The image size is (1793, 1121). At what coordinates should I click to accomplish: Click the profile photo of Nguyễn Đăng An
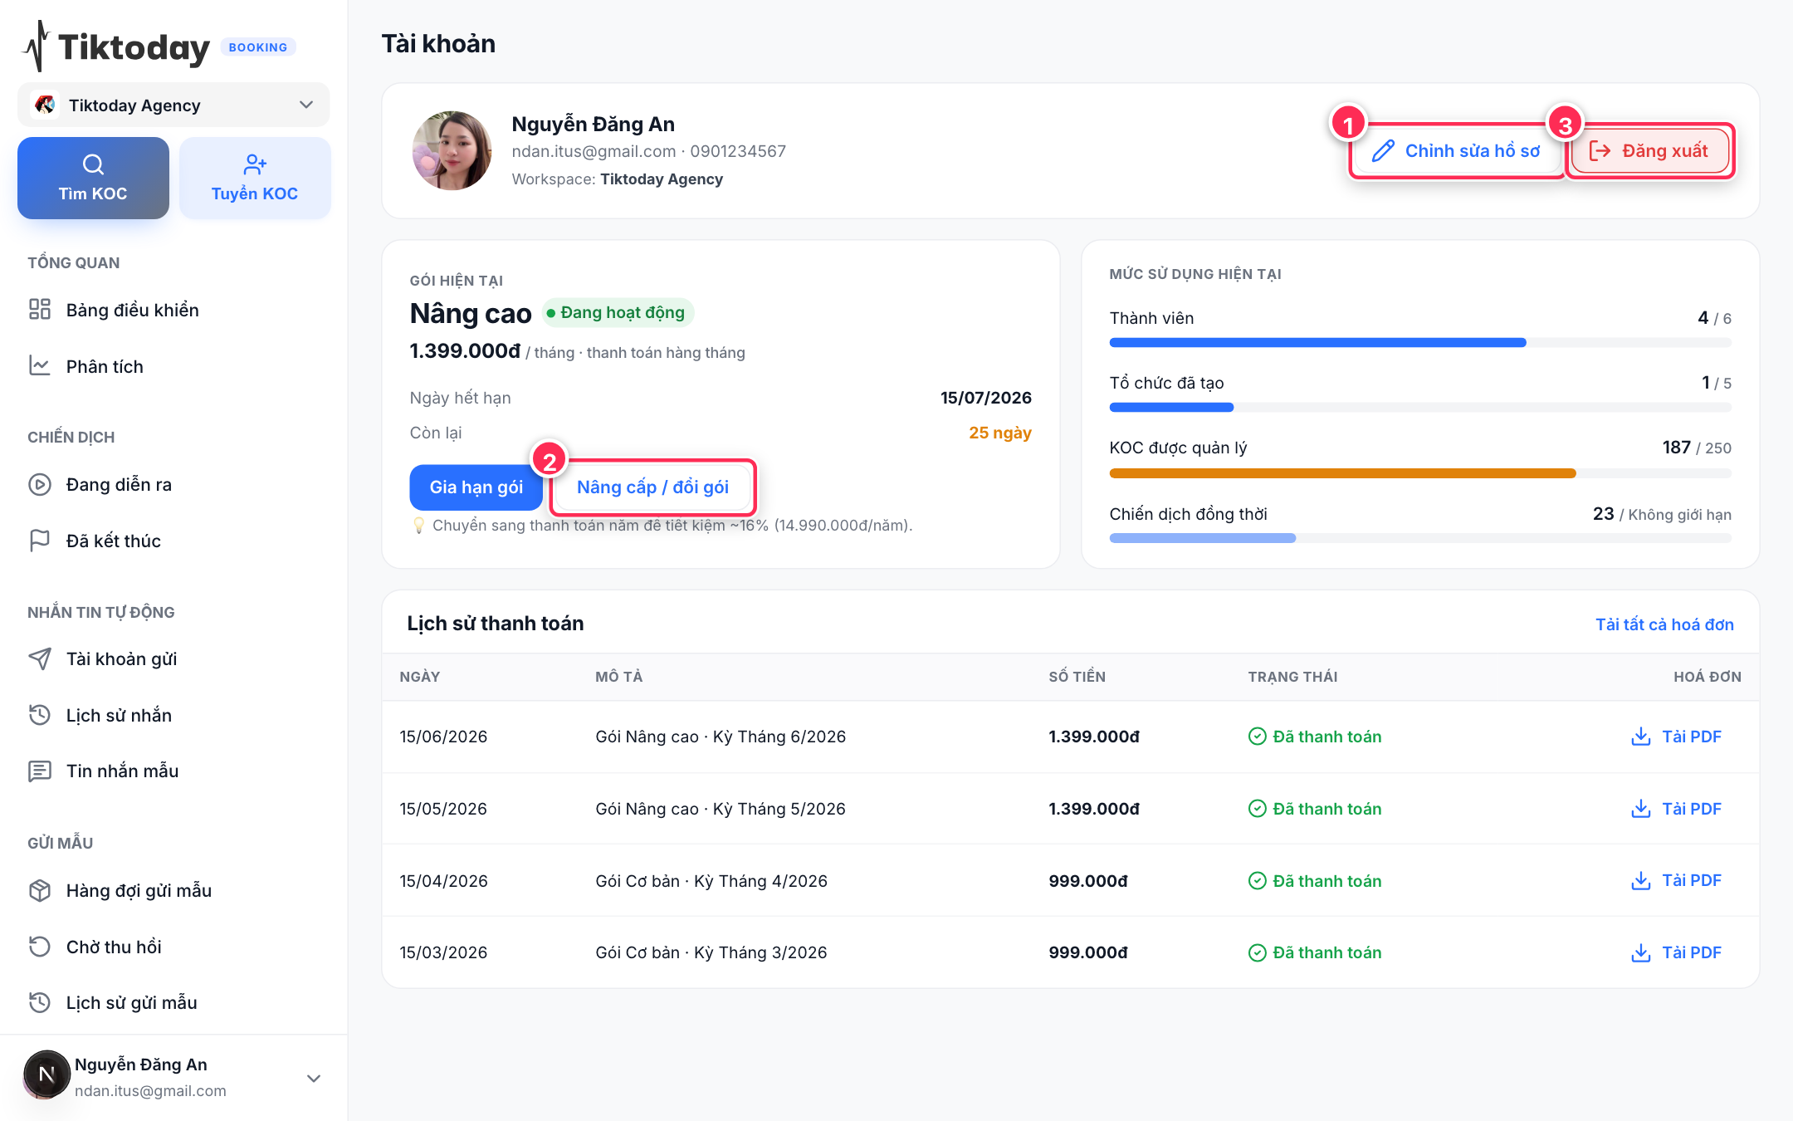[452, 151]
